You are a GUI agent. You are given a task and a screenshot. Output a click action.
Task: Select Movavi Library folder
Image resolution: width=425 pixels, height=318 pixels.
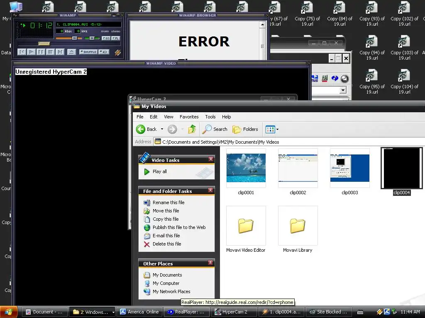point(298,226)
